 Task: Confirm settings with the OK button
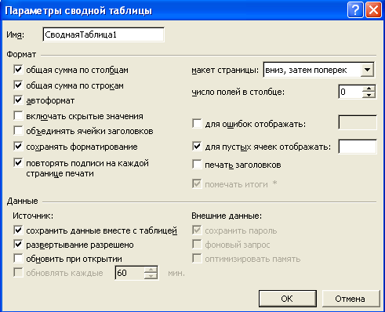tap(288, 299)
